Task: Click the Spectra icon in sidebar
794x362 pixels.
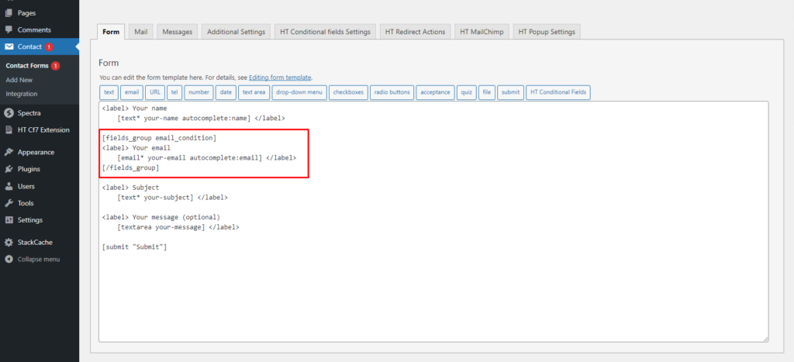Action: pos(9,113)
